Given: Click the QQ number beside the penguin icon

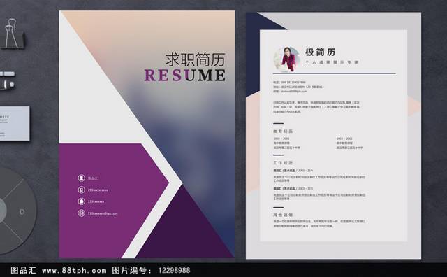Looking at the screenshot, I should (96, 201).
